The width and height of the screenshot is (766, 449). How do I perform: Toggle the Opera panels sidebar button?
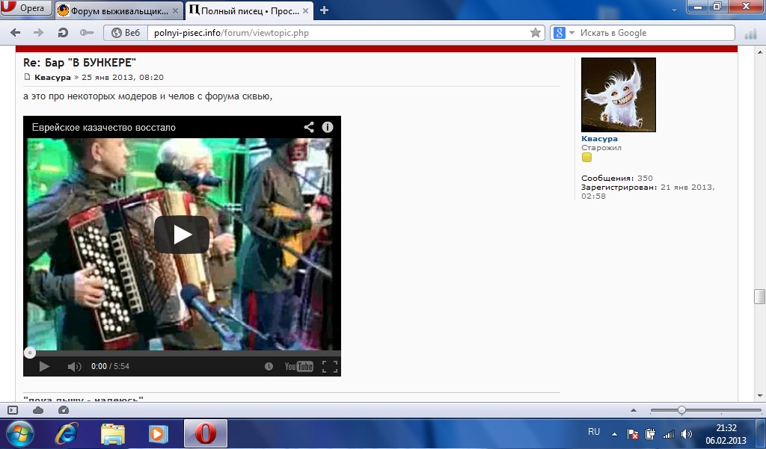(x=13, y=410)
